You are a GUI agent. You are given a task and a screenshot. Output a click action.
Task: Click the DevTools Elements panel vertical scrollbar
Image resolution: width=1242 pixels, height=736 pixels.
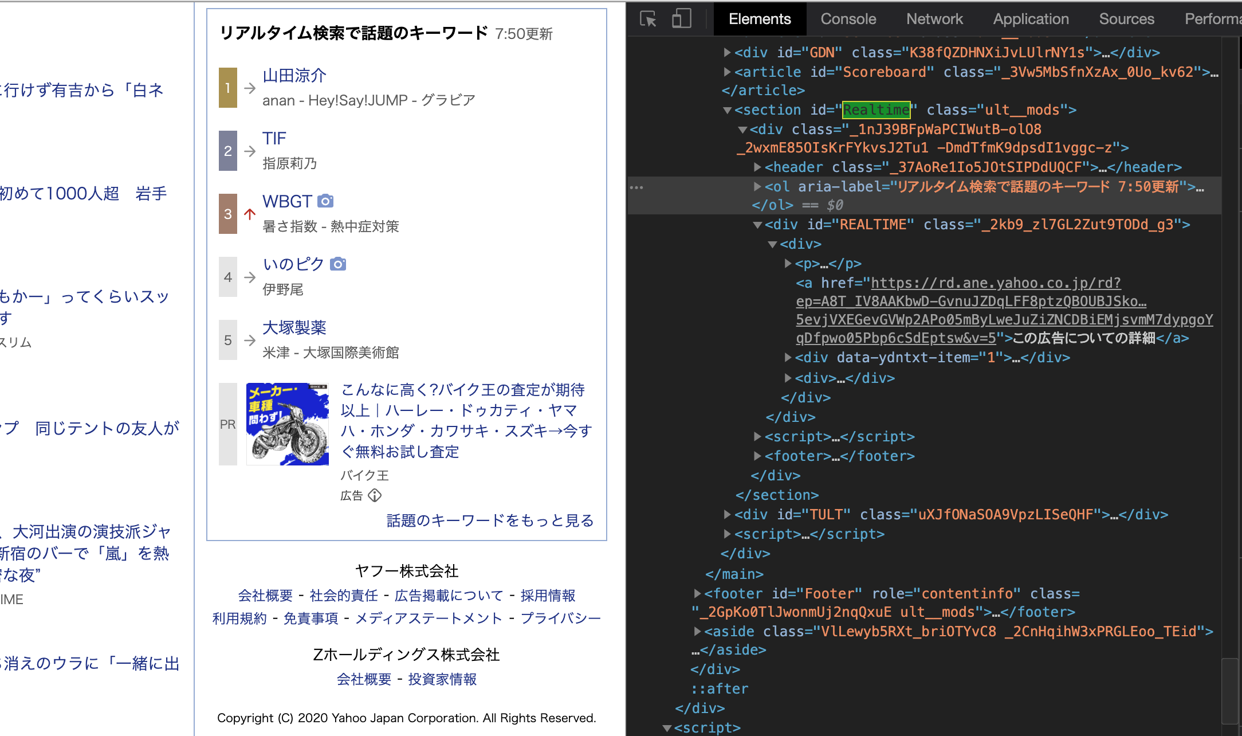[x=1231, y=691]
